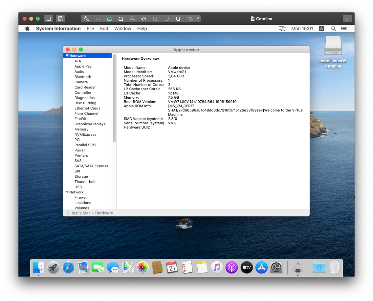Click the network adapter arrows icon in toolbar
This screenshot has height=301, width=373.
click(98, 19)
